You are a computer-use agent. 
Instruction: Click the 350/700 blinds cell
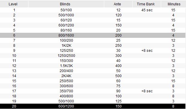point(66,91)
